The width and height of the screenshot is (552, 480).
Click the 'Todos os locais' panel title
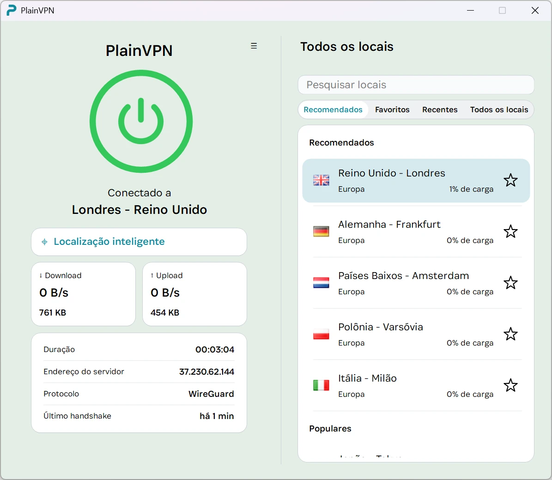coord(347,47)
